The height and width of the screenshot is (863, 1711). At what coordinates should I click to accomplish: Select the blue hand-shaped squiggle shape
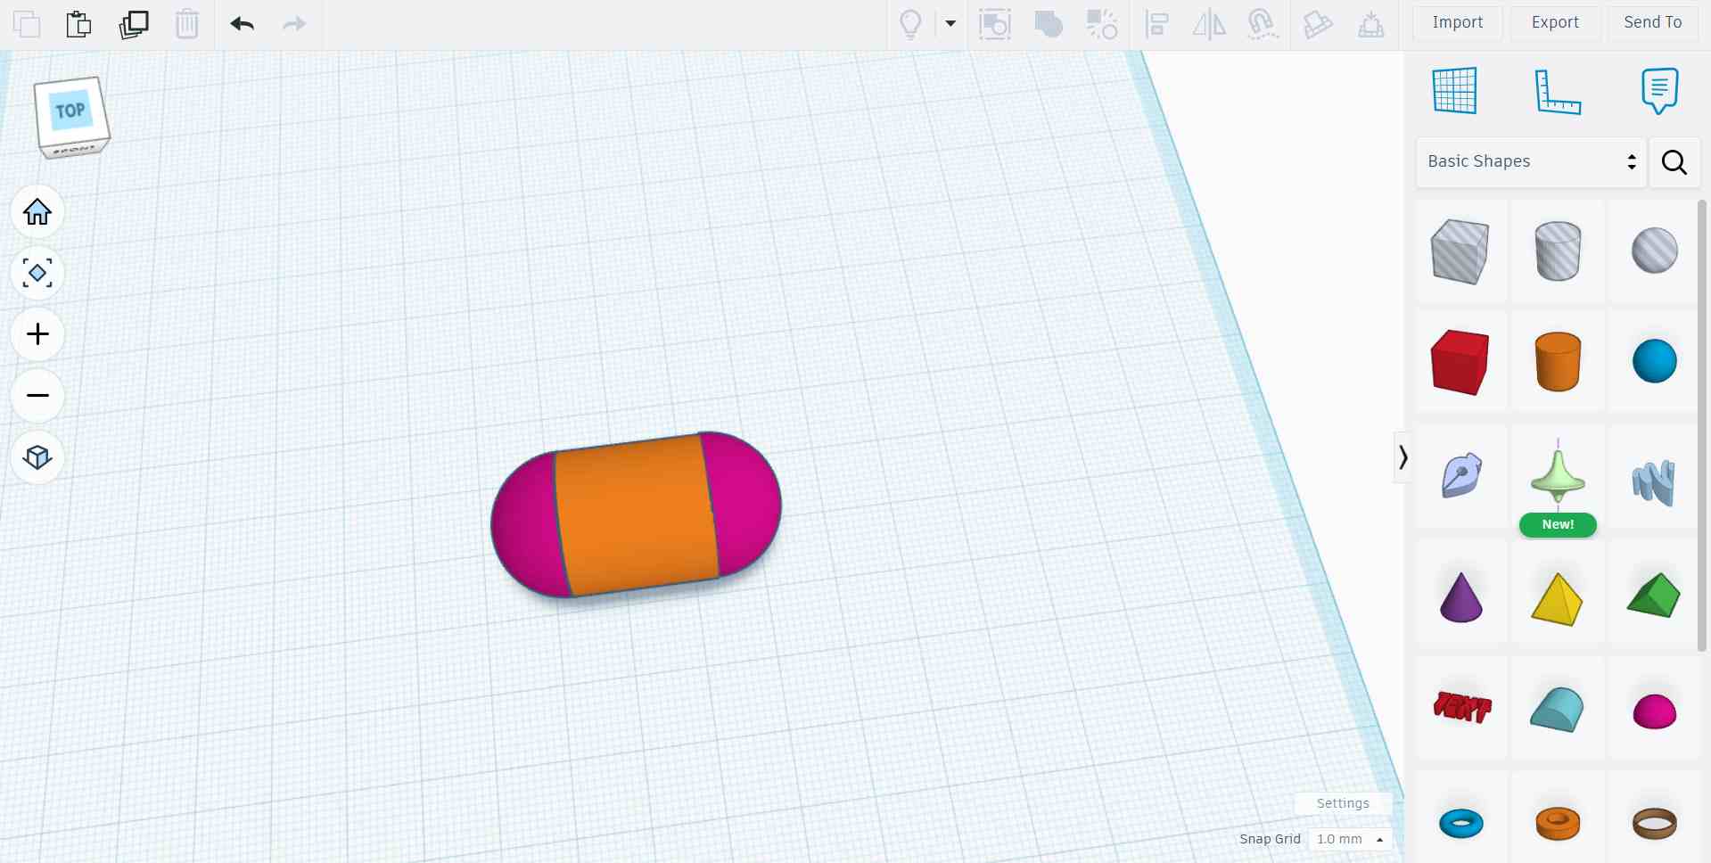[1654, 482]
